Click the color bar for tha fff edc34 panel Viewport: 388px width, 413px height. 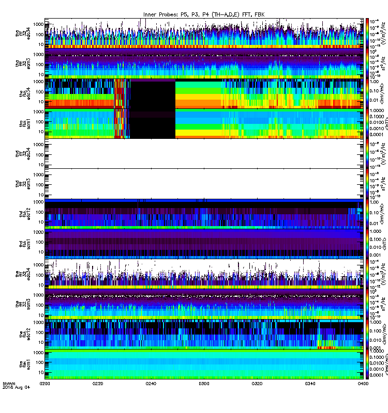coord(367,33)
